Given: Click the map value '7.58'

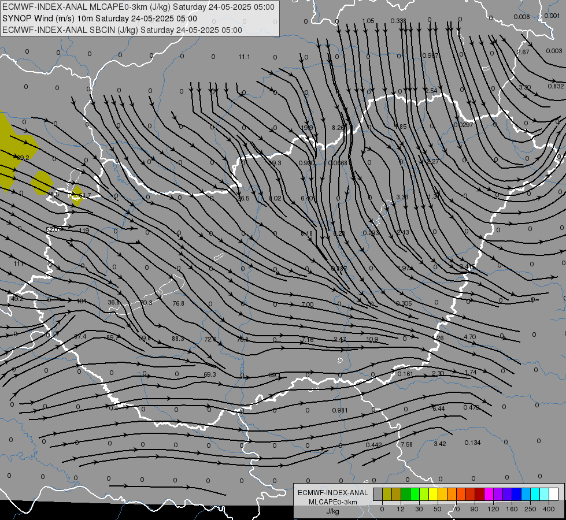Looking at the screenshot, I should [x=407, y=444].
